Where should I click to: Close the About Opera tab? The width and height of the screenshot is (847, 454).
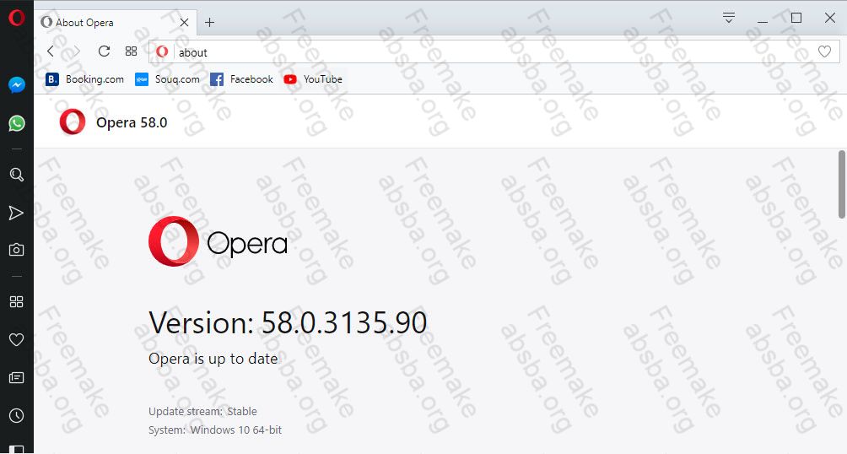click(184, 22)
